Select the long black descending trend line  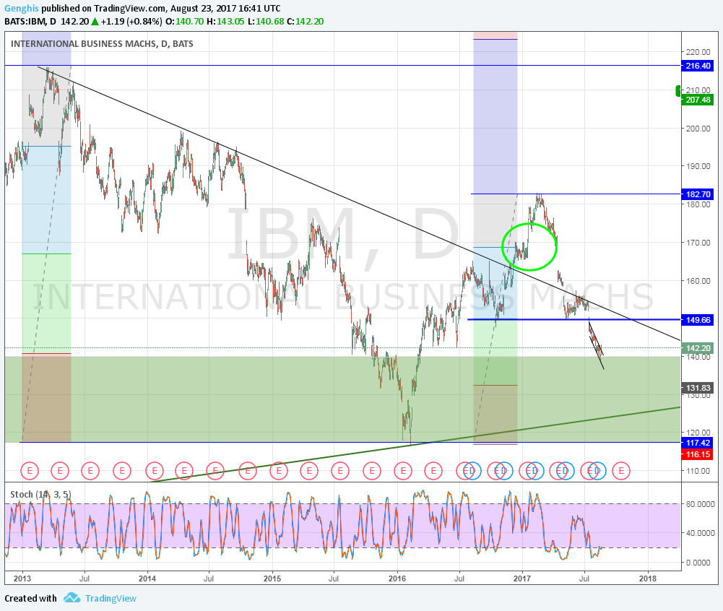pos(360,203)
